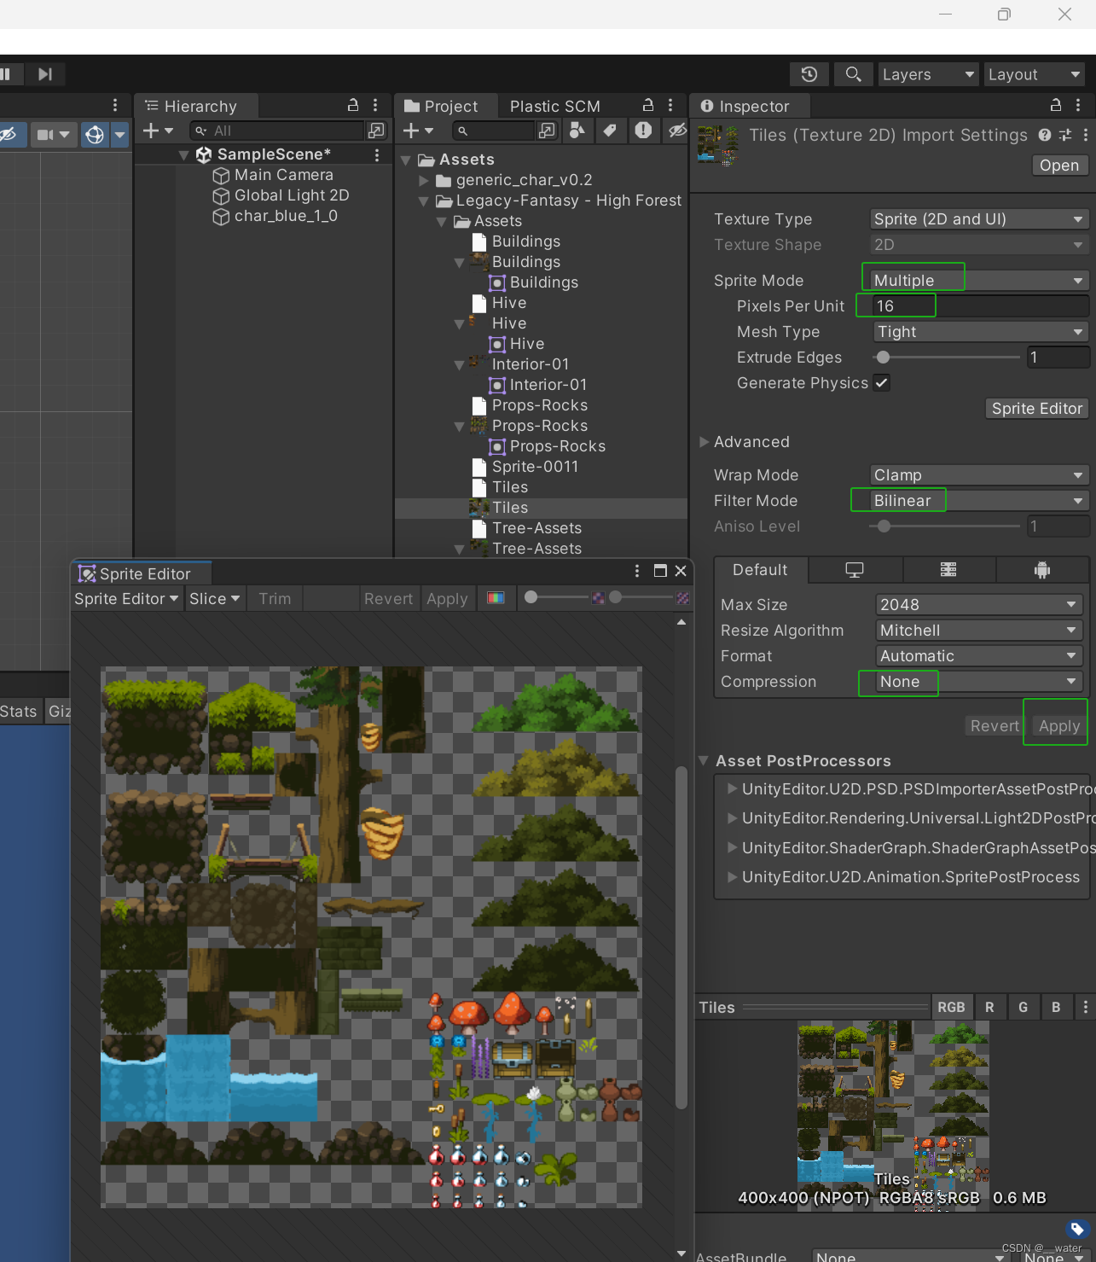Toggle RGB color channel view in Sprite Editor toolbar
Viewport: 1096px width, 1262px height.
tap(496, 598)
